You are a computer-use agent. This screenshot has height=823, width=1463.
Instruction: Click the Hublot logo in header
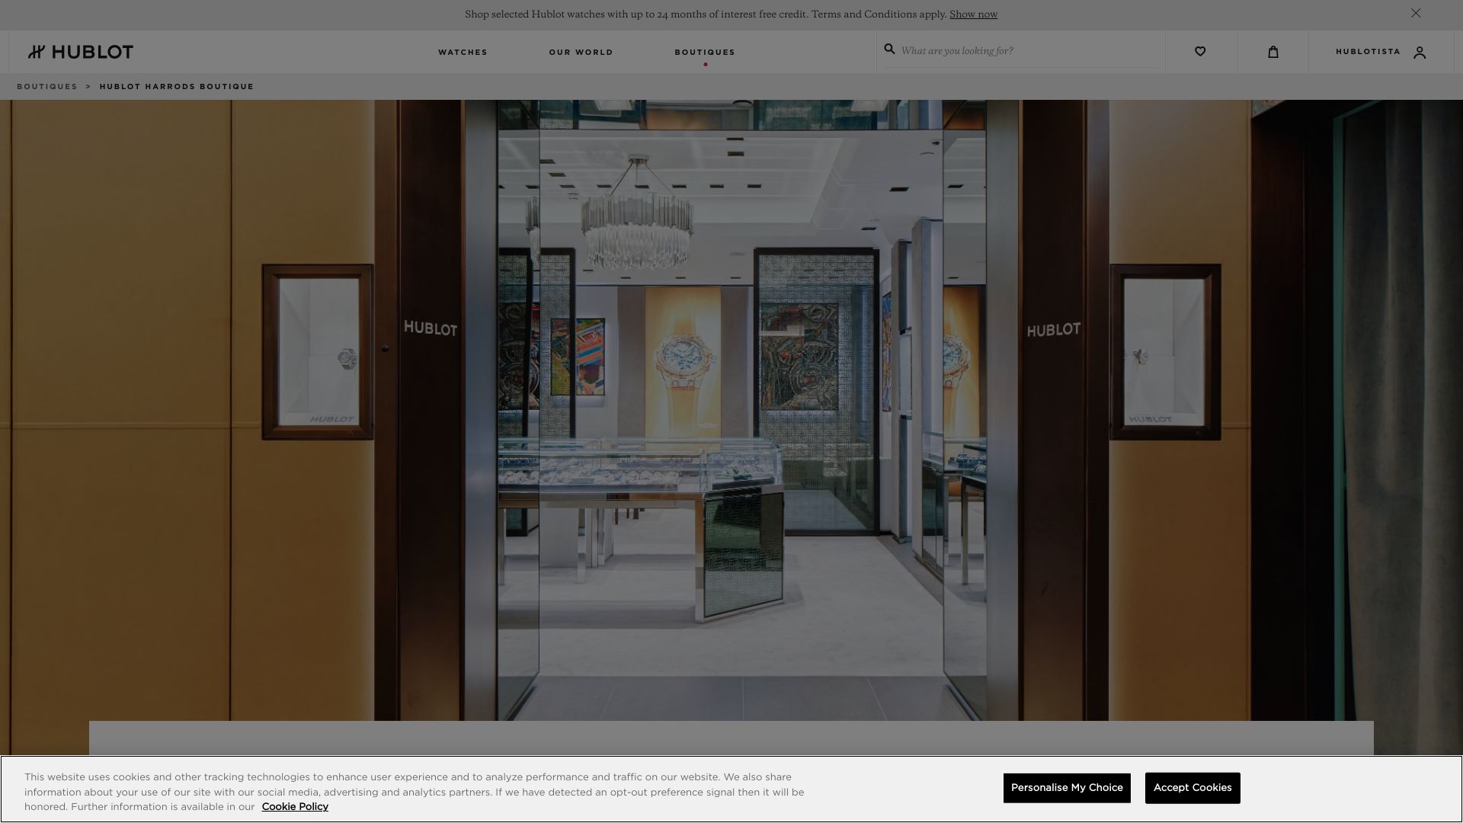coord(81,52)
